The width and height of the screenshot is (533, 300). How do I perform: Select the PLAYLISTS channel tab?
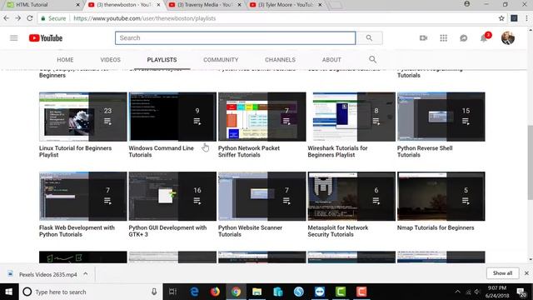coord(162,59)
